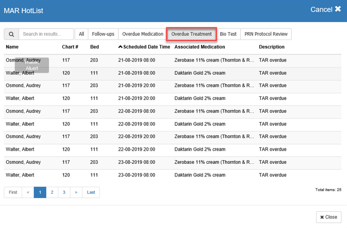Jump to page 3 of results

[x=64, y=192]
